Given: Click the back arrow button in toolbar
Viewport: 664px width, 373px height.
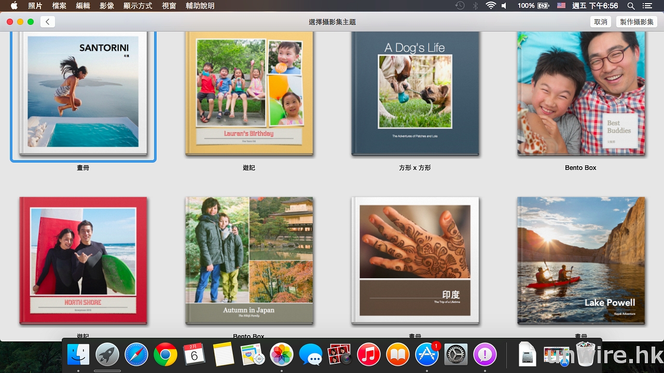Looking at the screenshot, I should click(x=47, y=22).
